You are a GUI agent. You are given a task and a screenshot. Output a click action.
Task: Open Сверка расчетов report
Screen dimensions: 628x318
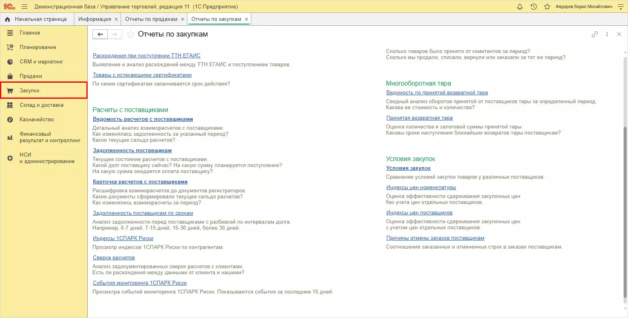(114, 258)
